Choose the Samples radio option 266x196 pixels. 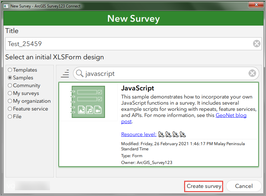tap(20, 78)
